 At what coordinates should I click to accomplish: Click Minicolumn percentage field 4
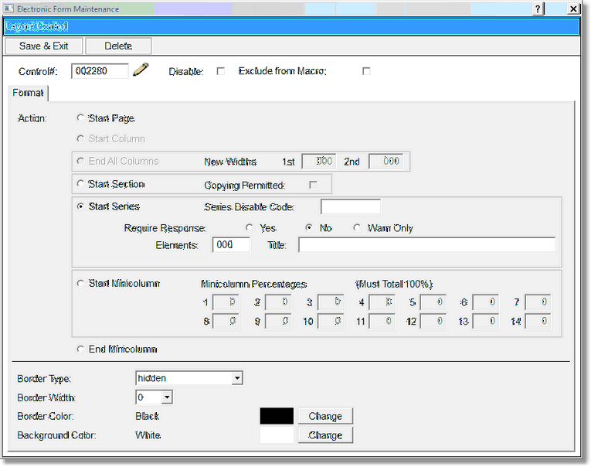(382, 302)
